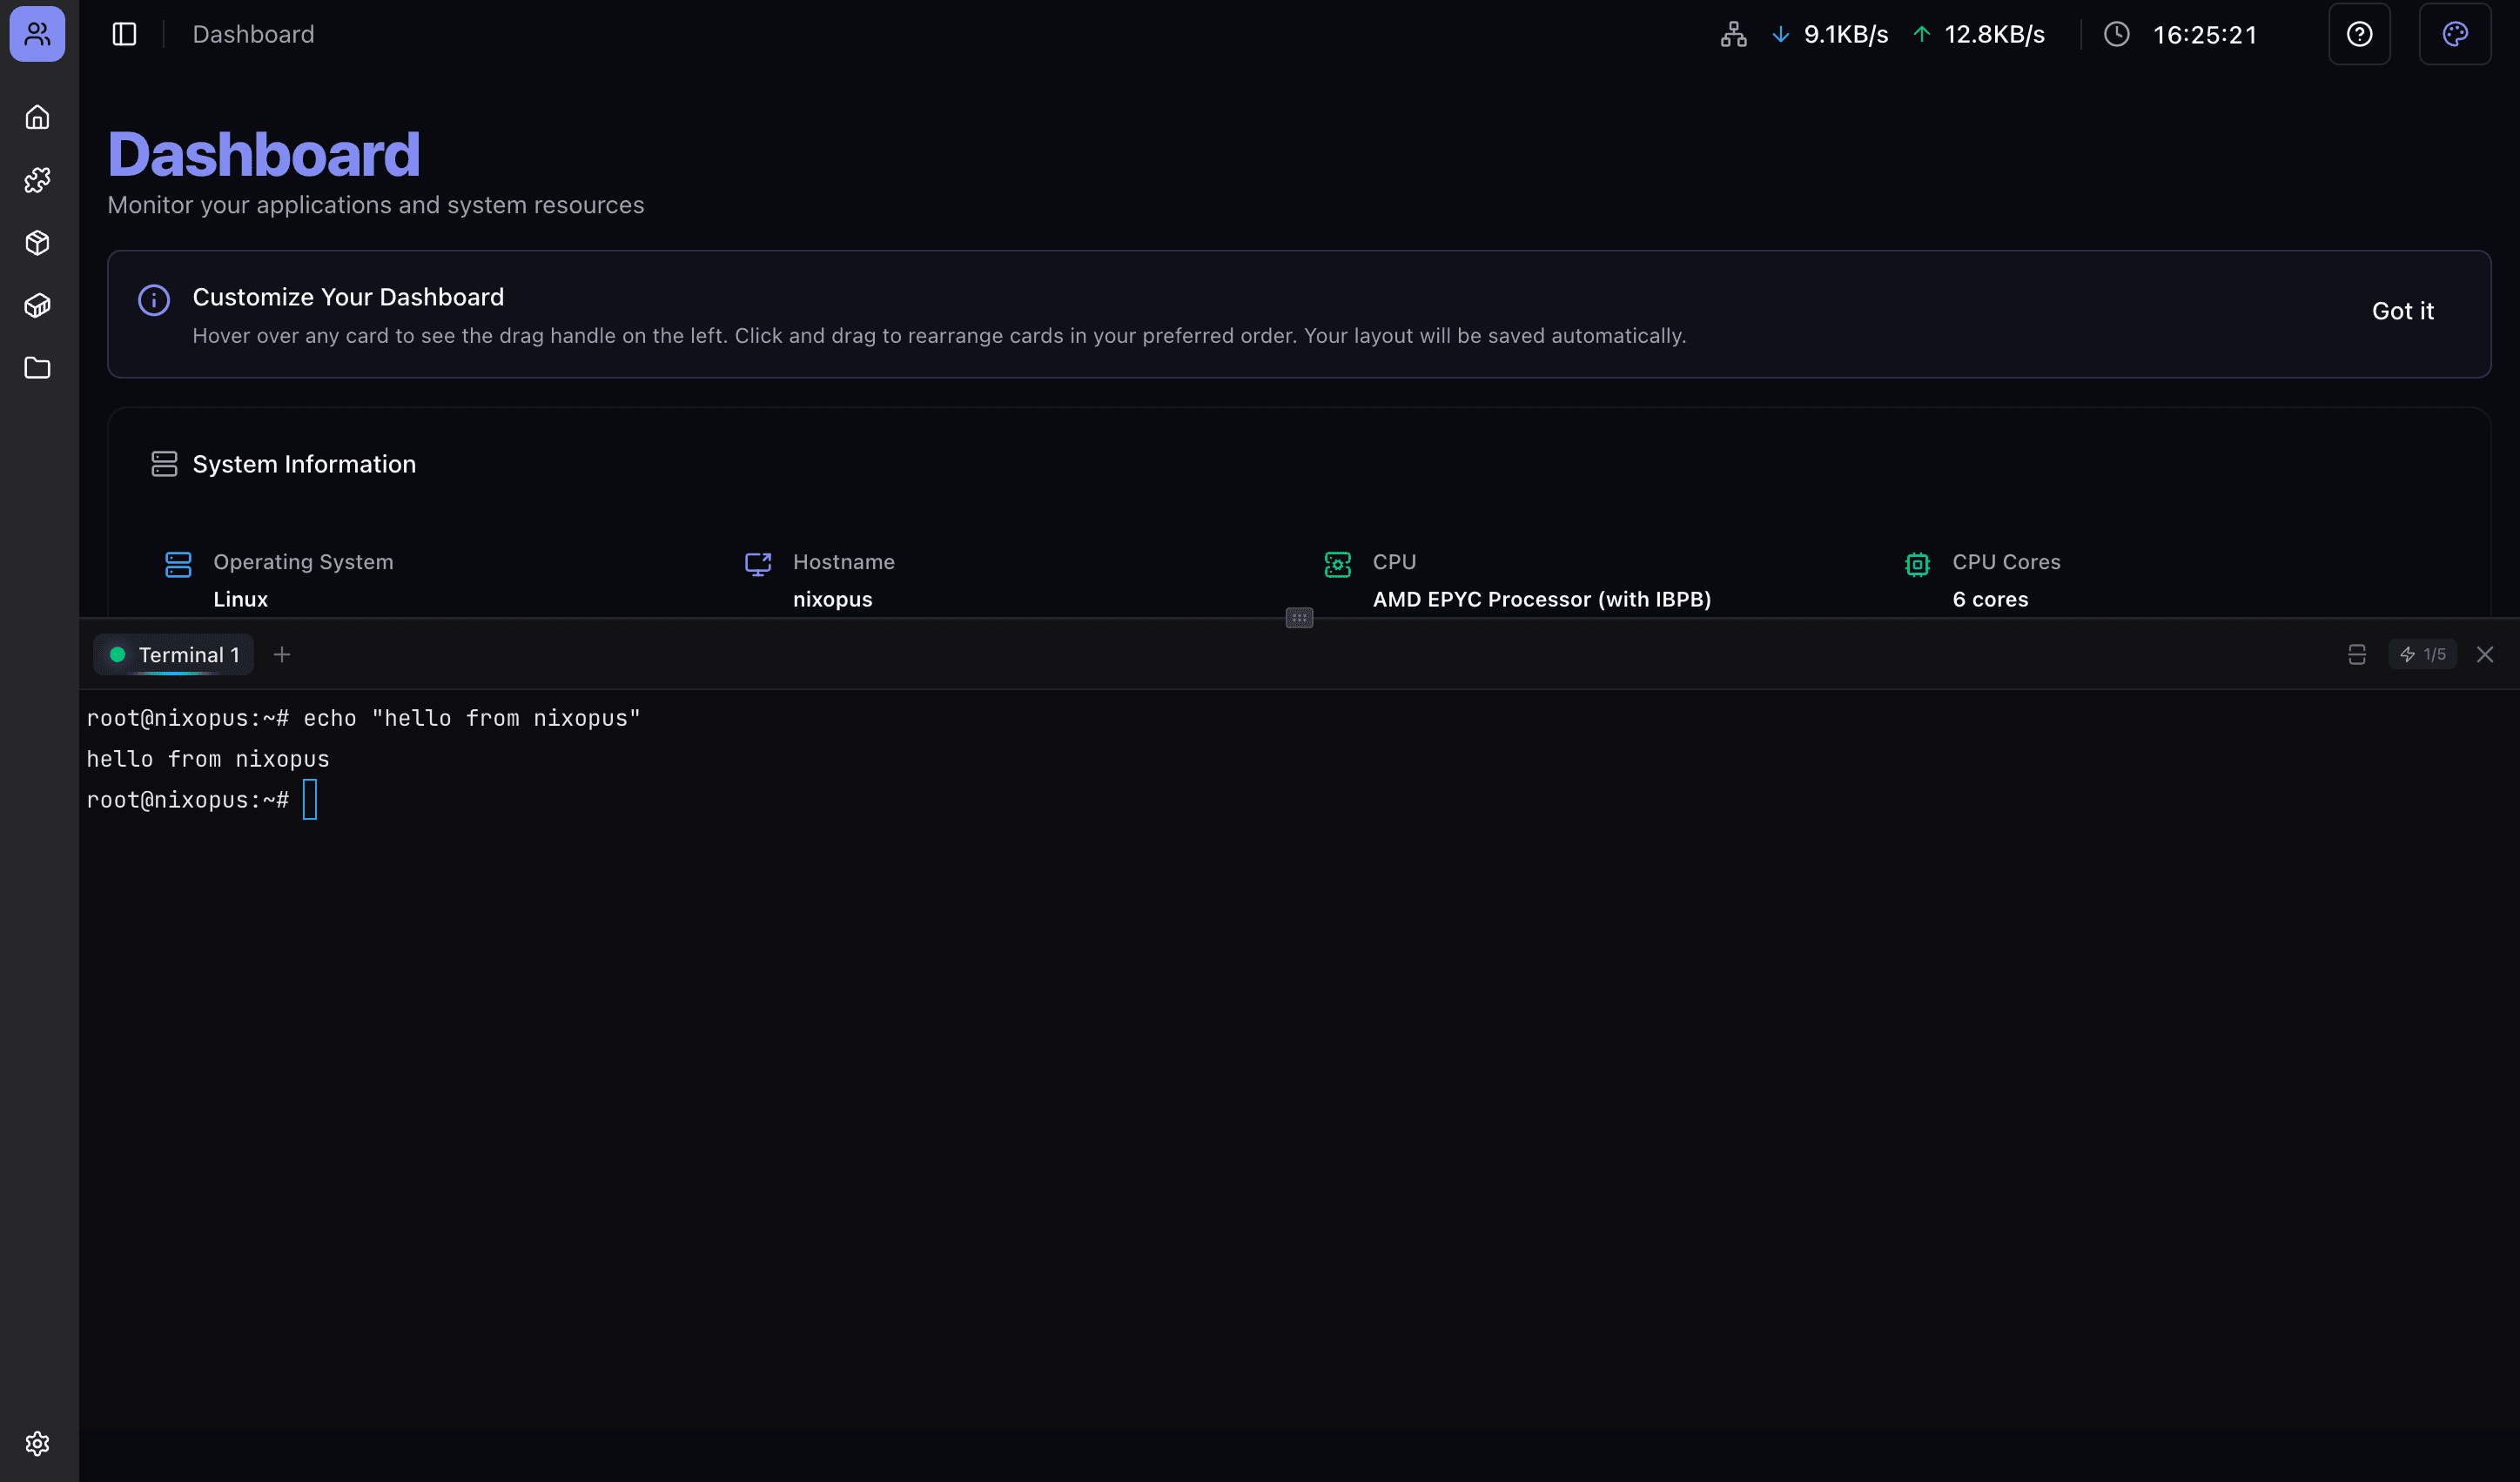The height and width of the screenshot is (1482, 2520).
Task: Open the file manager folder icon
Action: [x=37, y=368]
